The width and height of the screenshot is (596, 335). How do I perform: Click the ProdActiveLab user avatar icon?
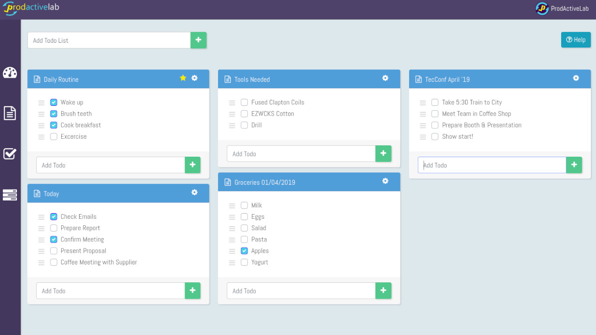[542, 8]
